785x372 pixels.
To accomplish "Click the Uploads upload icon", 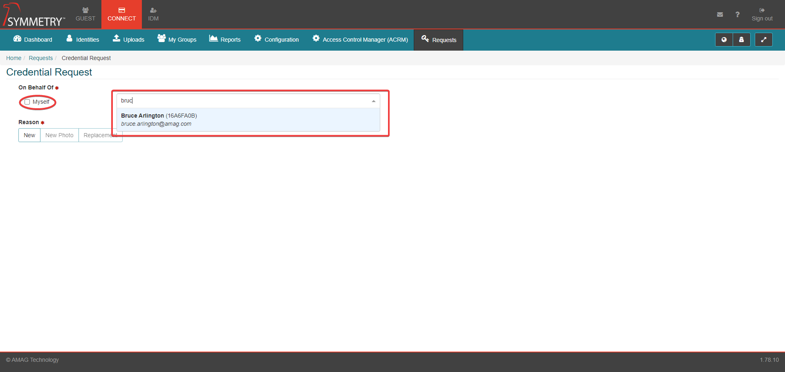I will pos(117,38).
